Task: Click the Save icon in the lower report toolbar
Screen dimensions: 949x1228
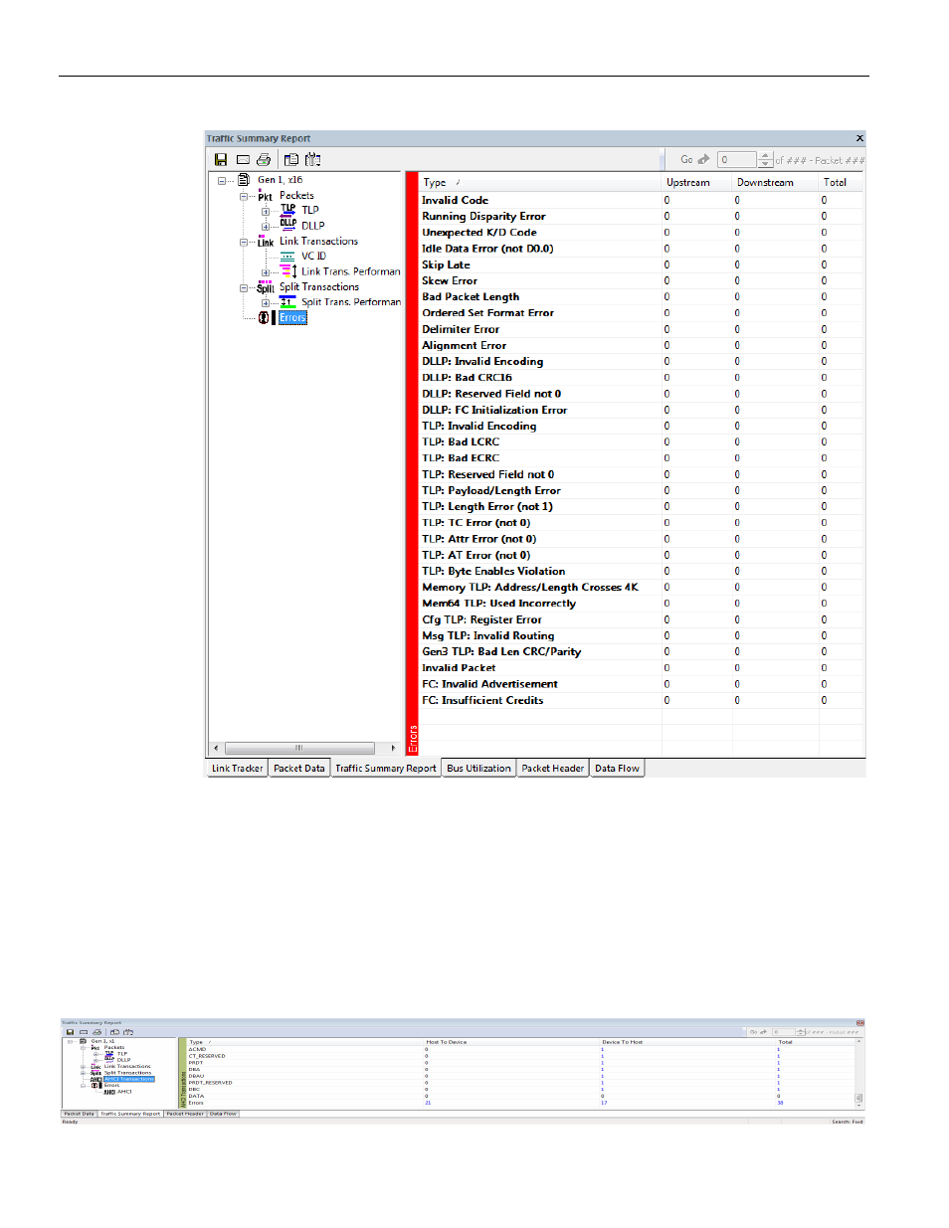Action: (x=70, y=1032)
